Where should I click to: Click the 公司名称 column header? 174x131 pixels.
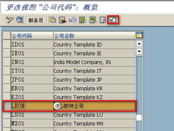tap(94, 36)
